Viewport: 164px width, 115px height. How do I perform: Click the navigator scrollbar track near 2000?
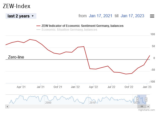pyautogui.click(x=48, y=106)
